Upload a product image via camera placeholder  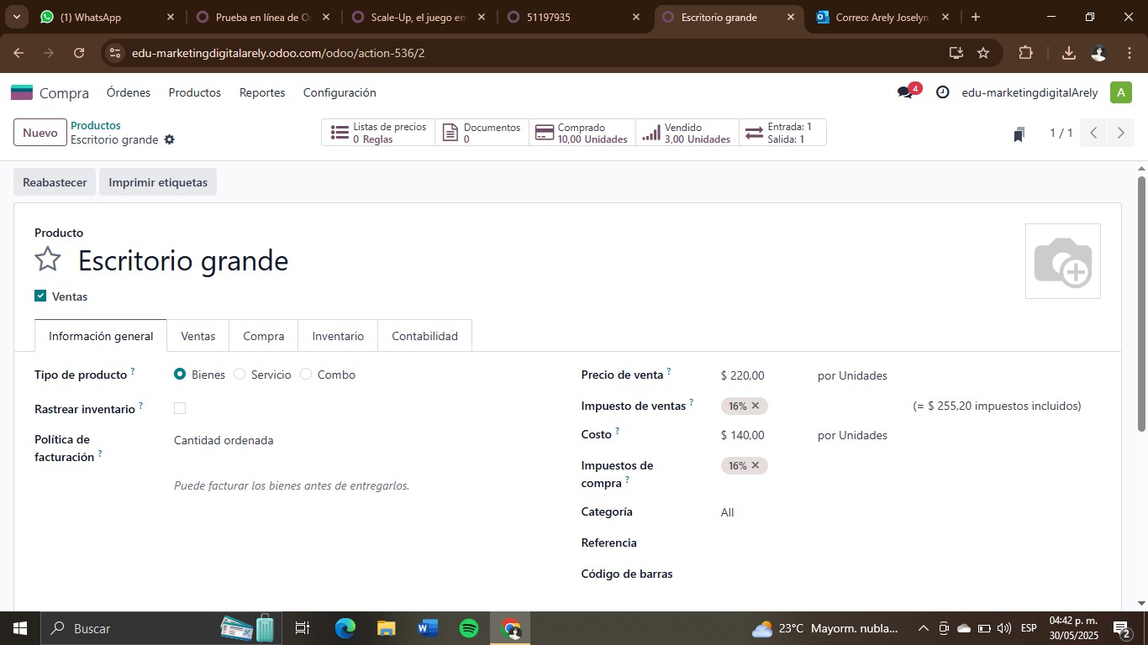pyautogui.click(x=1062, y=261)
